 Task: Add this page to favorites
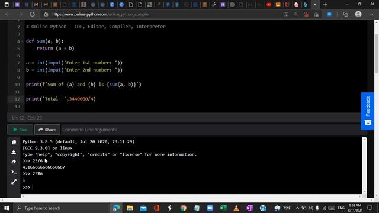coord(316,14)
